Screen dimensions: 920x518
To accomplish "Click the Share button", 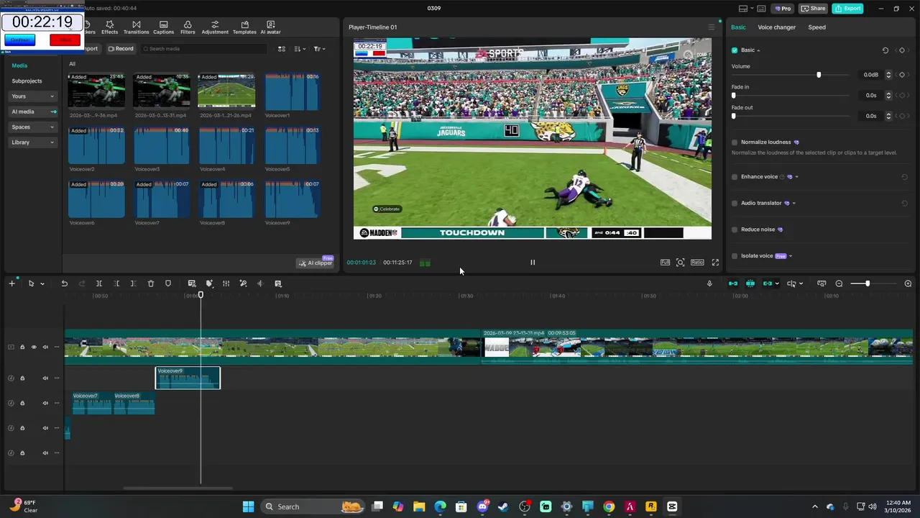I will click(814, 9).
